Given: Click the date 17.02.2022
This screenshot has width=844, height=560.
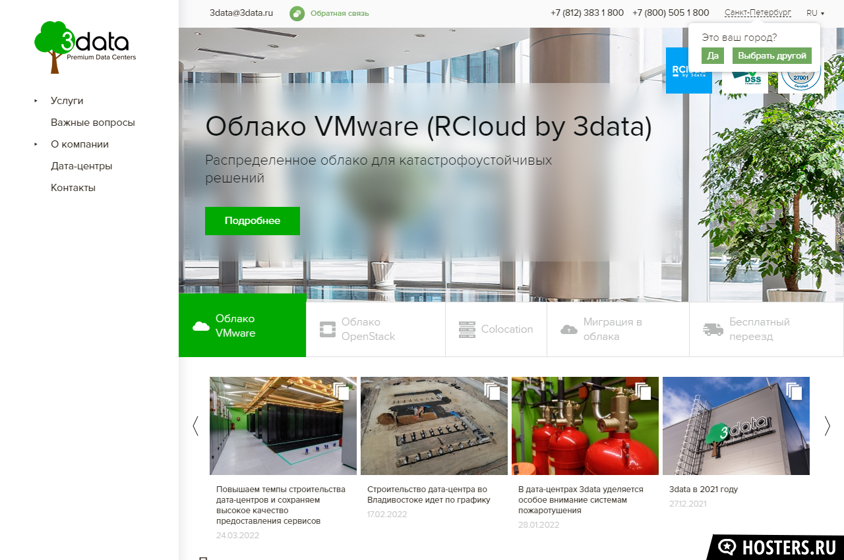Looking at the screenshot, I should click(387, 515).
